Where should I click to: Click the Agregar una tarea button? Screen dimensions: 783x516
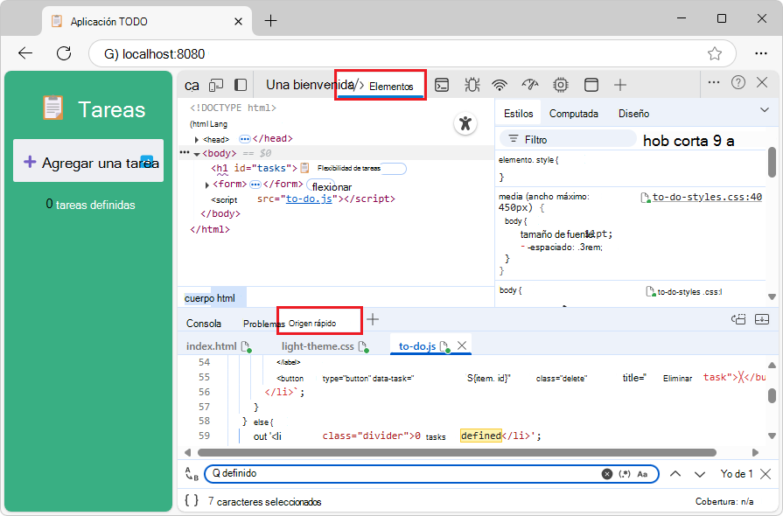87,163
